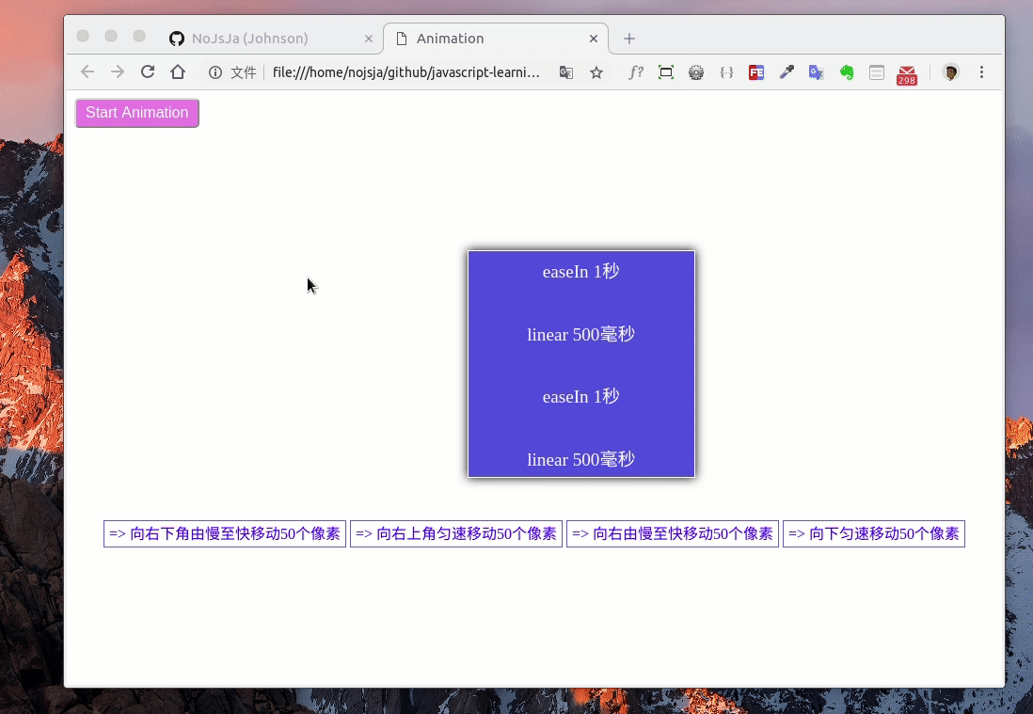Open the Evernote Web Clipper extension
The width and height of the screenshot is (1033, 714).
coord(846,71)
